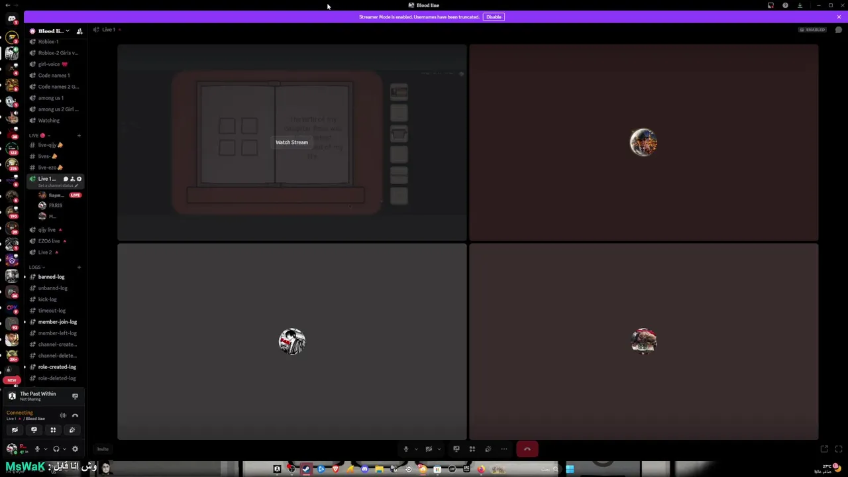Open inbox icon in title bar
848x477 pixels.
pos(770,5)
